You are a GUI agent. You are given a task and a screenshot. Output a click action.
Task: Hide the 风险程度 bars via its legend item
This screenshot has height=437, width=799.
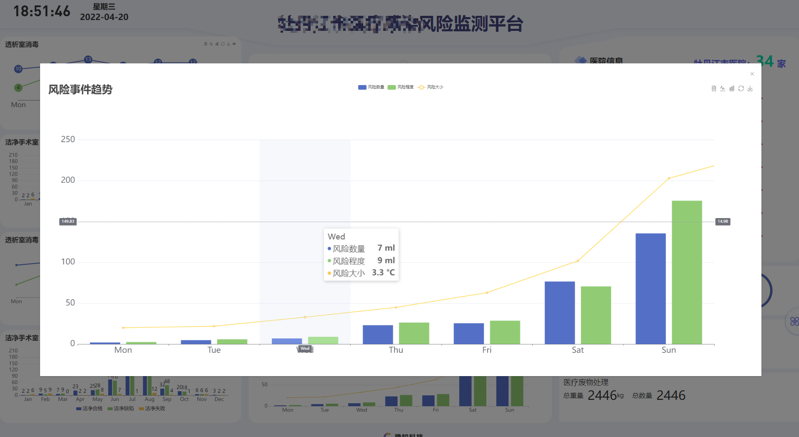pos(400,87)
